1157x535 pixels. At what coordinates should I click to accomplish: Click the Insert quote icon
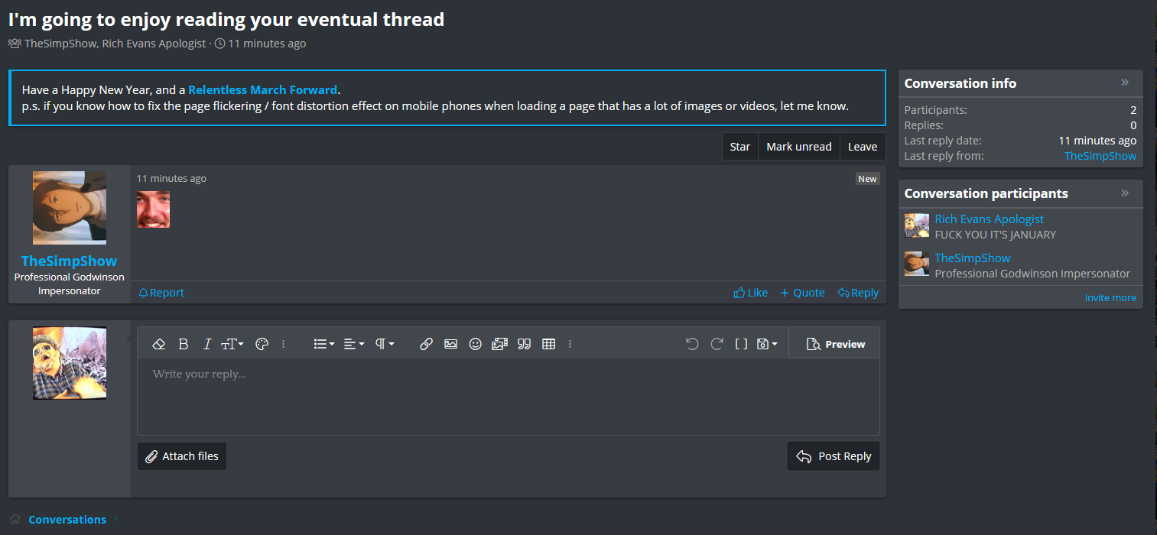click(x=524, y=344)
